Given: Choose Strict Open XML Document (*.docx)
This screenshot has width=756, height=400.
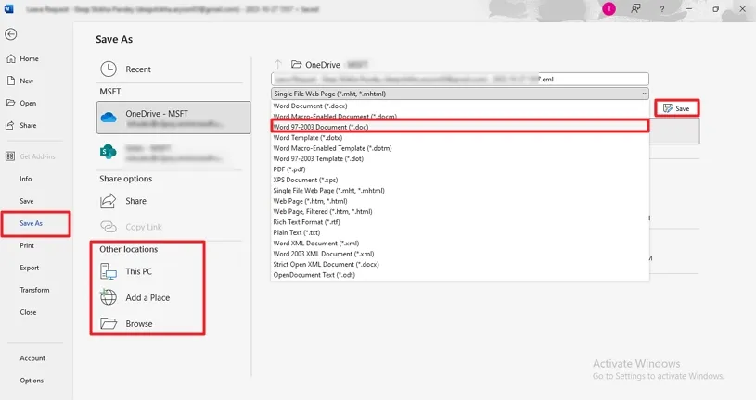Looking at the screenshot, I should pyautogui.click(x=460, y=265).
